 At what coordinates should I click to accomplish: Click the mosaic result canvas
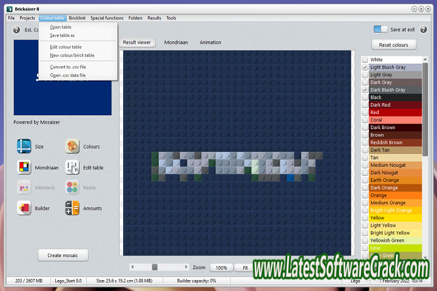(x=237, y=153)
